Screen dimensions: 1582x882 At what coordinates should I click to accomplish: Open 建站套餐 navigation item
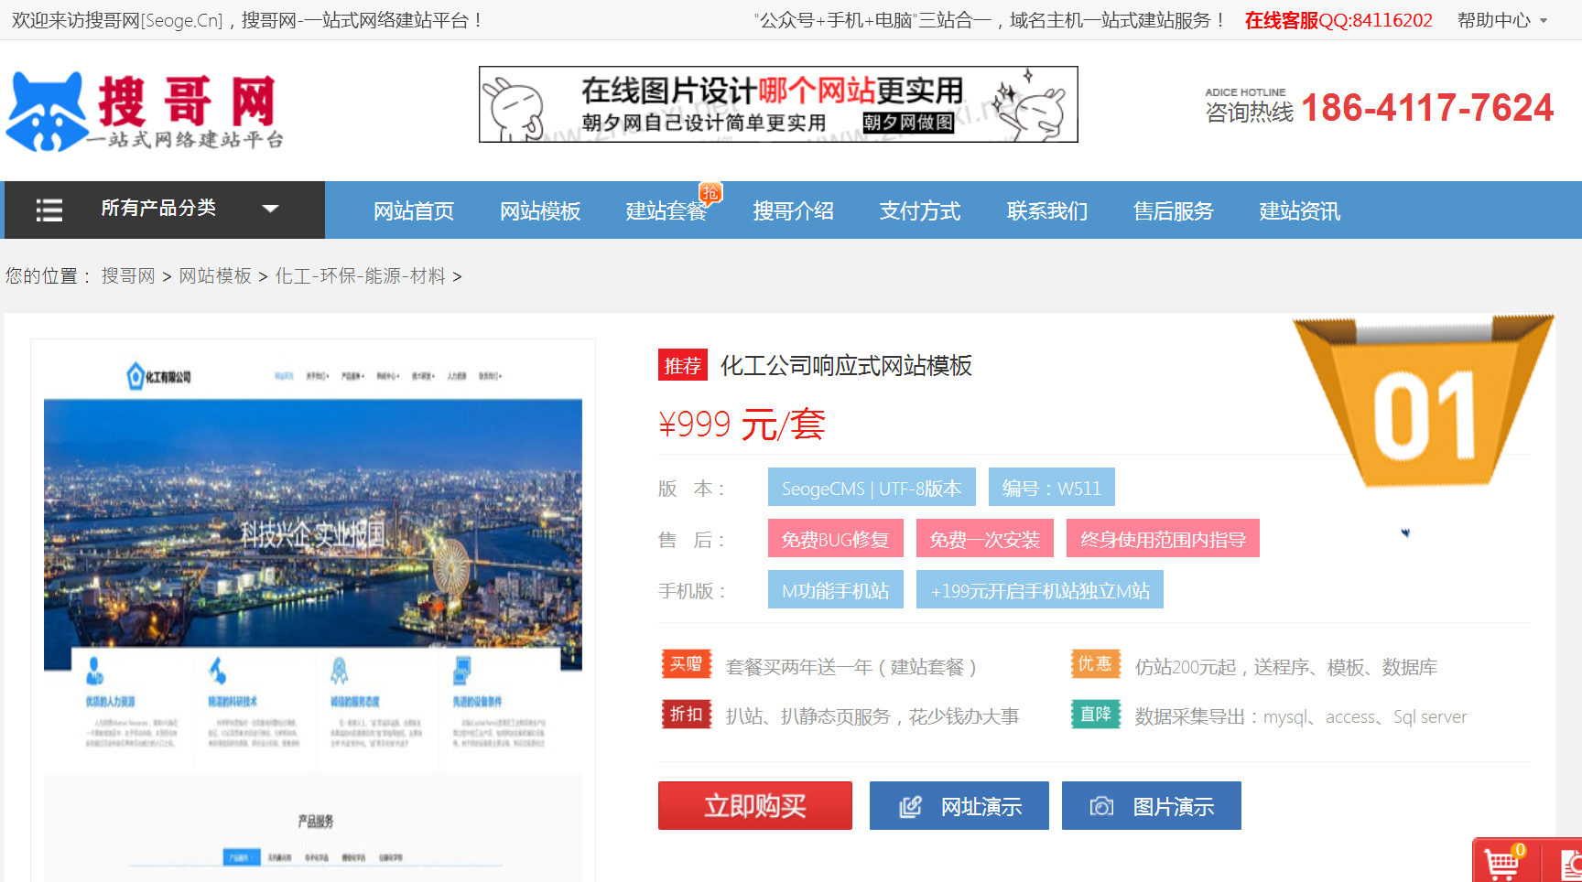click(x=666, y=211)
